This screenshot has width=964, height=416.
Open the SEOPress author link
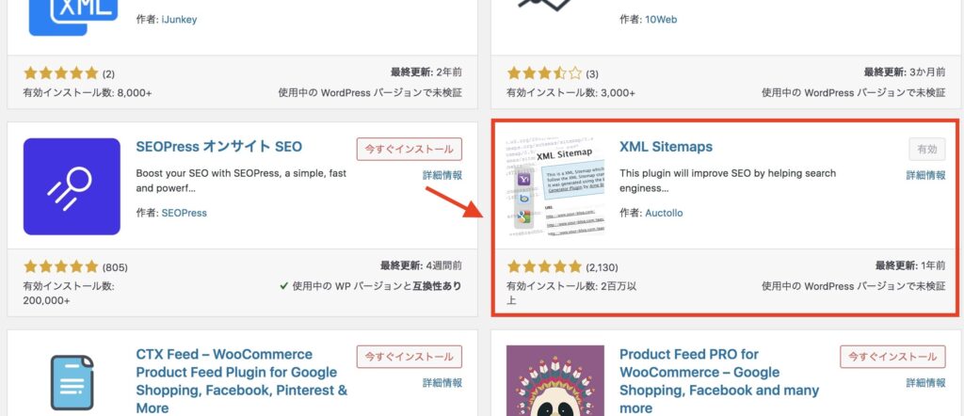click(x=185, y=214)
